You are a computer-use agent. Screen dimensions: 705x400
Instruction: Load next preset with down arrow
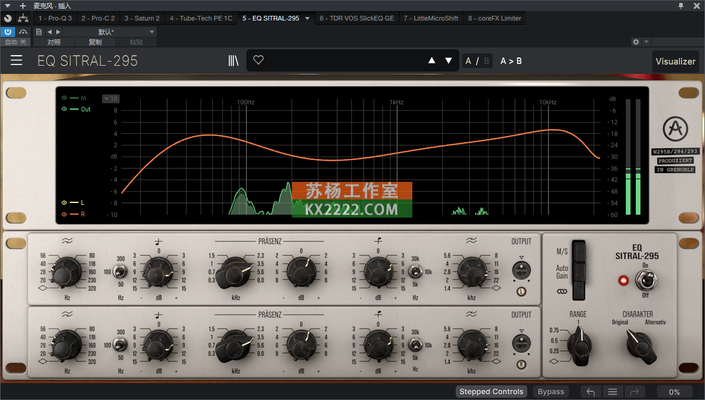pos(449,60)
